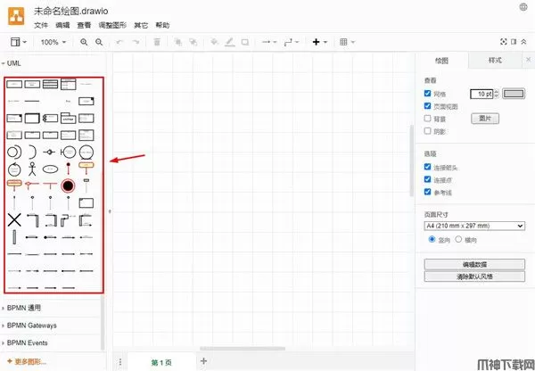Open the A4 page size dropdown
Image resolution: width=535 pixels, height=371 pixels.
[x=474, y=226]
